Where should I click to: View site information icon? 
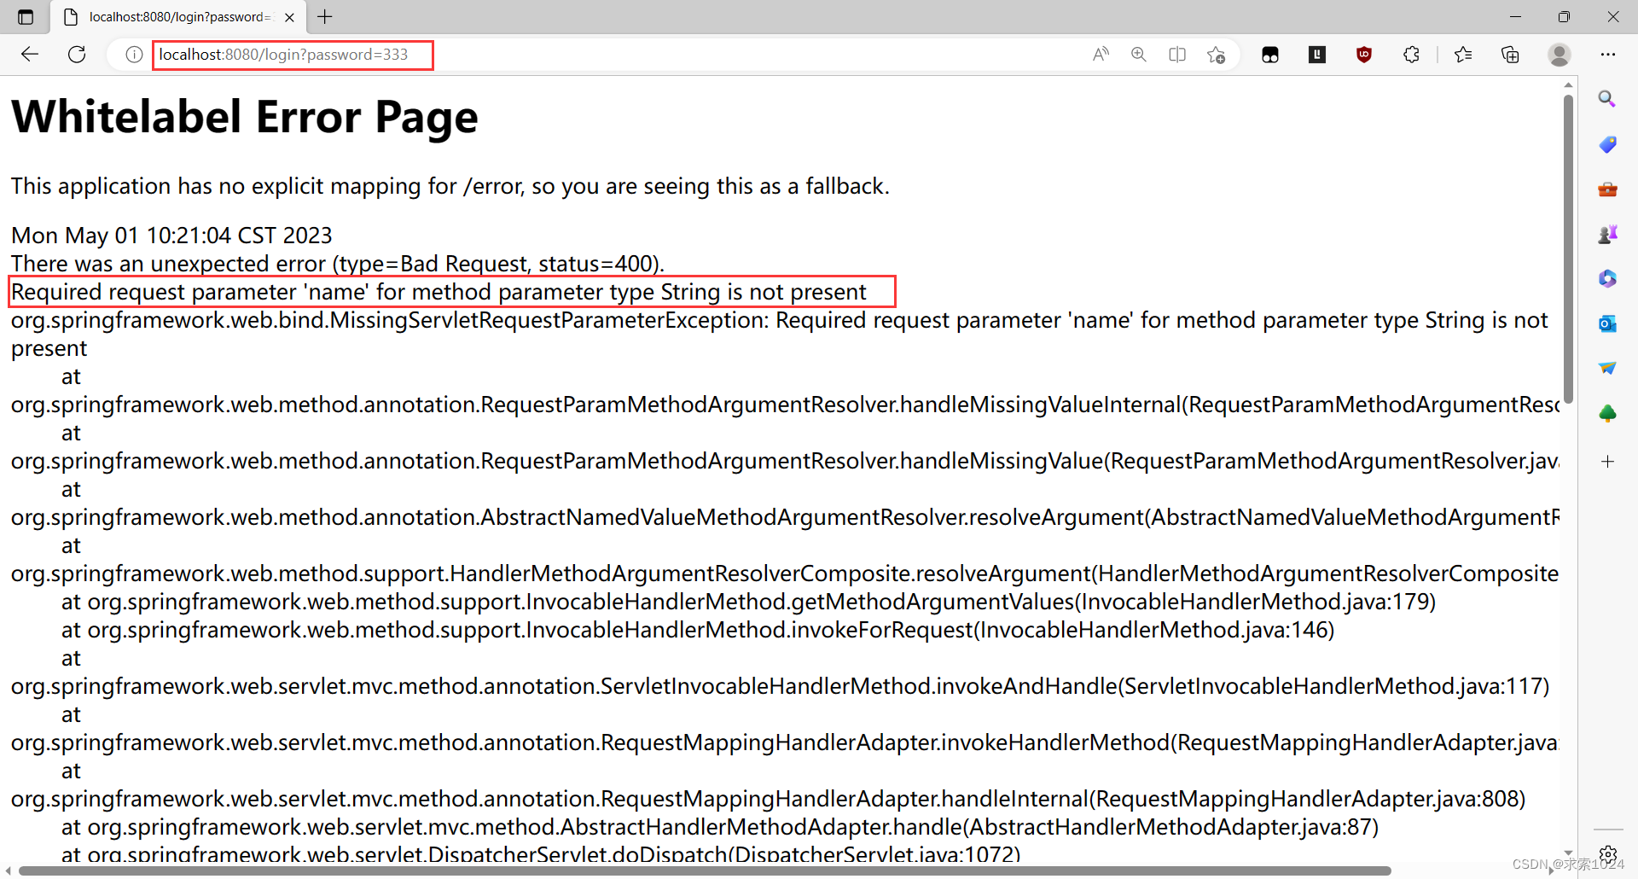[134, 55]
